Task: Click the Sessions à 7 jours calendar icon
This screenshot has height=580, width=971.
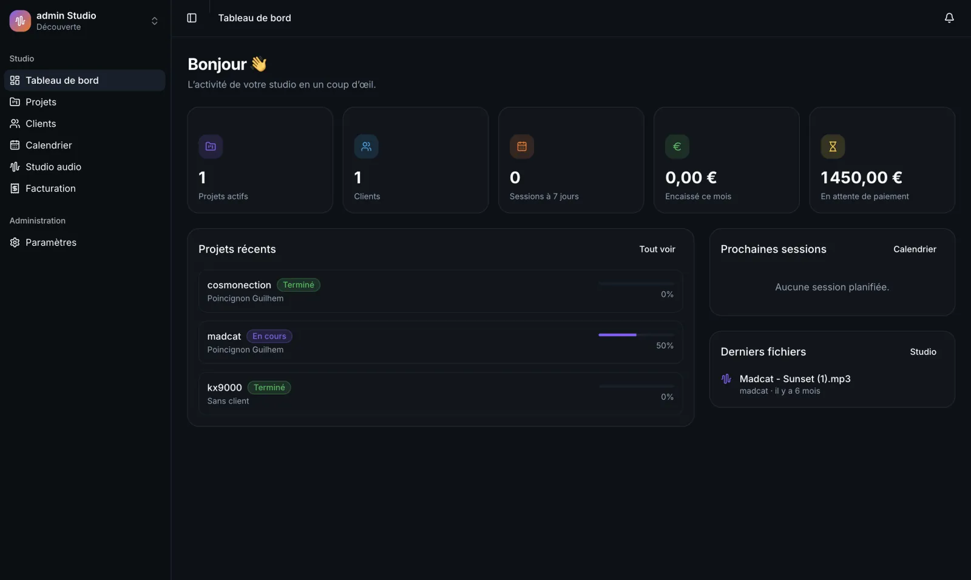Action: pos(522,146)
